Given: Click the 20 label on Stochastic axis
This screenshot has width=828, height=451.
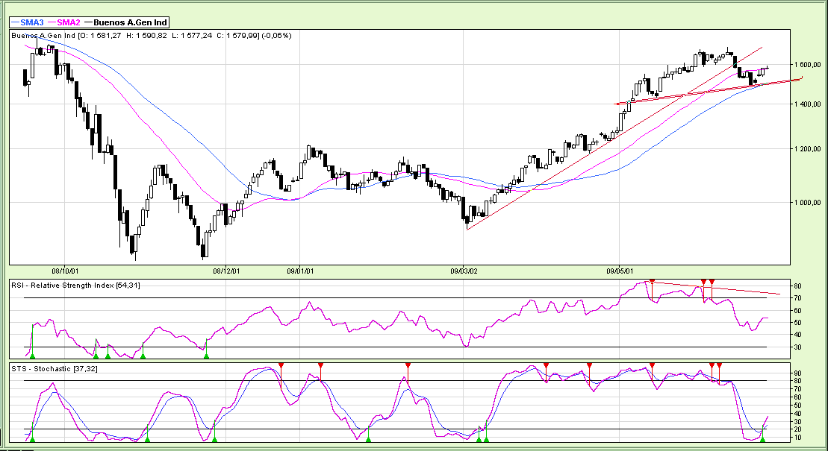Looking at the screenshot, I should pyautogui.click(x=798, y=430).
